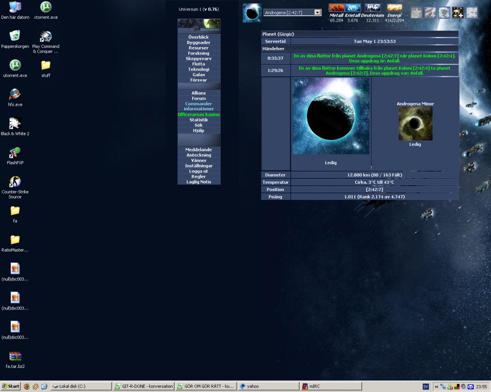
Task: Go to the Forskning menu item
Action: [x=198, y=53]
